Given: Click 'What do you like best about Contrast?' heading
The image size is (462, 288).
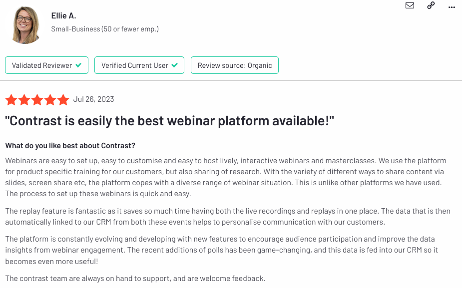Looking at the screenshot, I should 70,145.
